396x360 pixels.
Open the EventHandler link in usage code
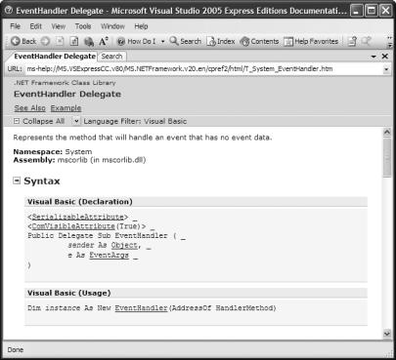point(141,308)
